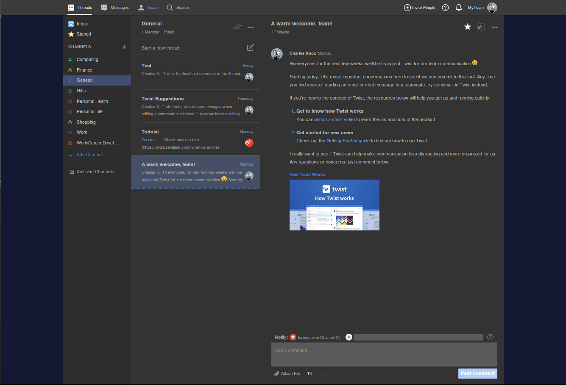Image resolution: width=566 pixels, height=385 pixels.
Task: Open the MyTeam account menu
Action: [x=482, y=8]
